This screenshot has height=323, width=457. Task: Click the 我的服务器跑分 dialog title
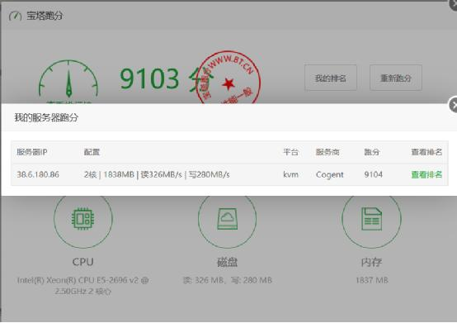[x=47, y=117]
